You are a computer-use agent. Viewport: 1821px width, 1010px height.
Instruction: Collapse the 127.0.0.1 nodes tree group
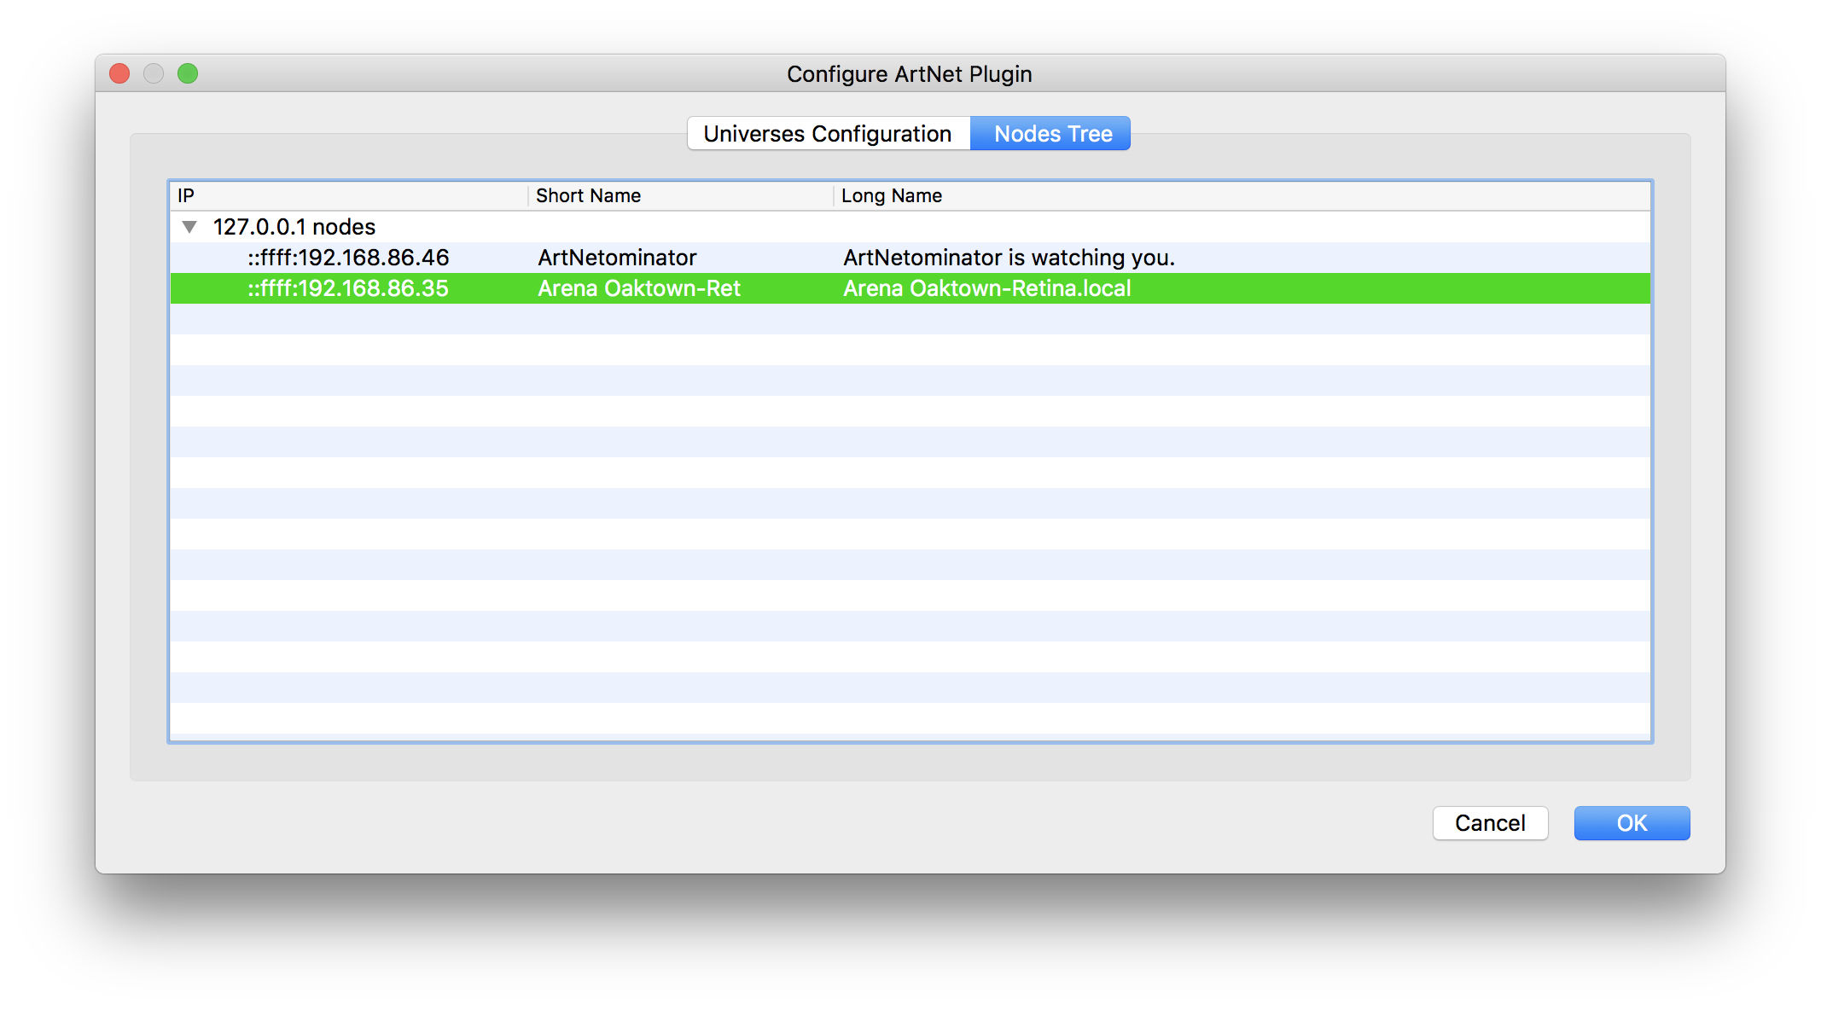189,227
